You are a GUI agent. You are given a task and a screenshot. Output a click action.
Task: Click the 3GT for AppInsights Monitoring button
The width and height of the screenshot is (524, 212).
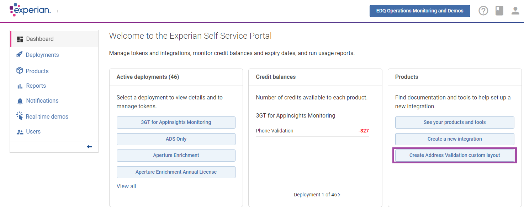point(176,122)
